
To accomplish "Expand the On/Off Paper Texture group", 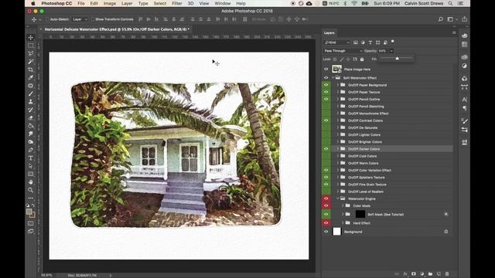I will [x=338, y=92].
